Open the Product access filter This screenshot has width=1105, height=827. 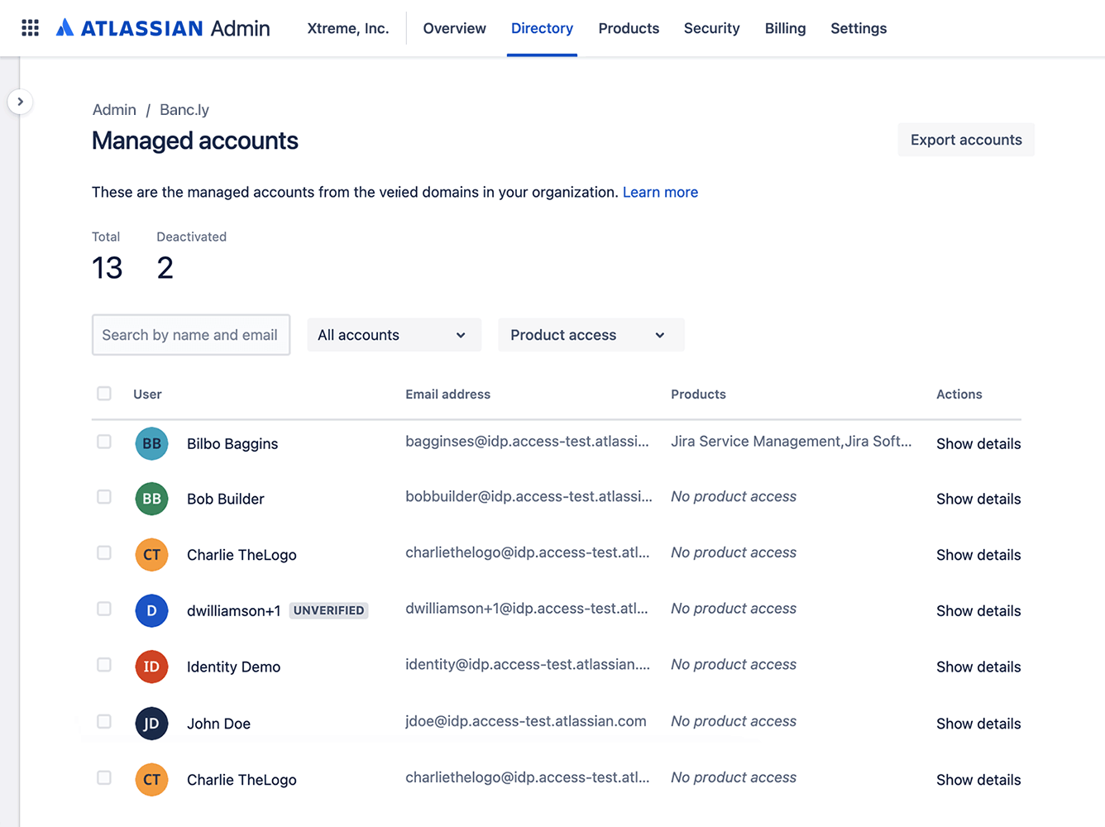pos(591,335)
